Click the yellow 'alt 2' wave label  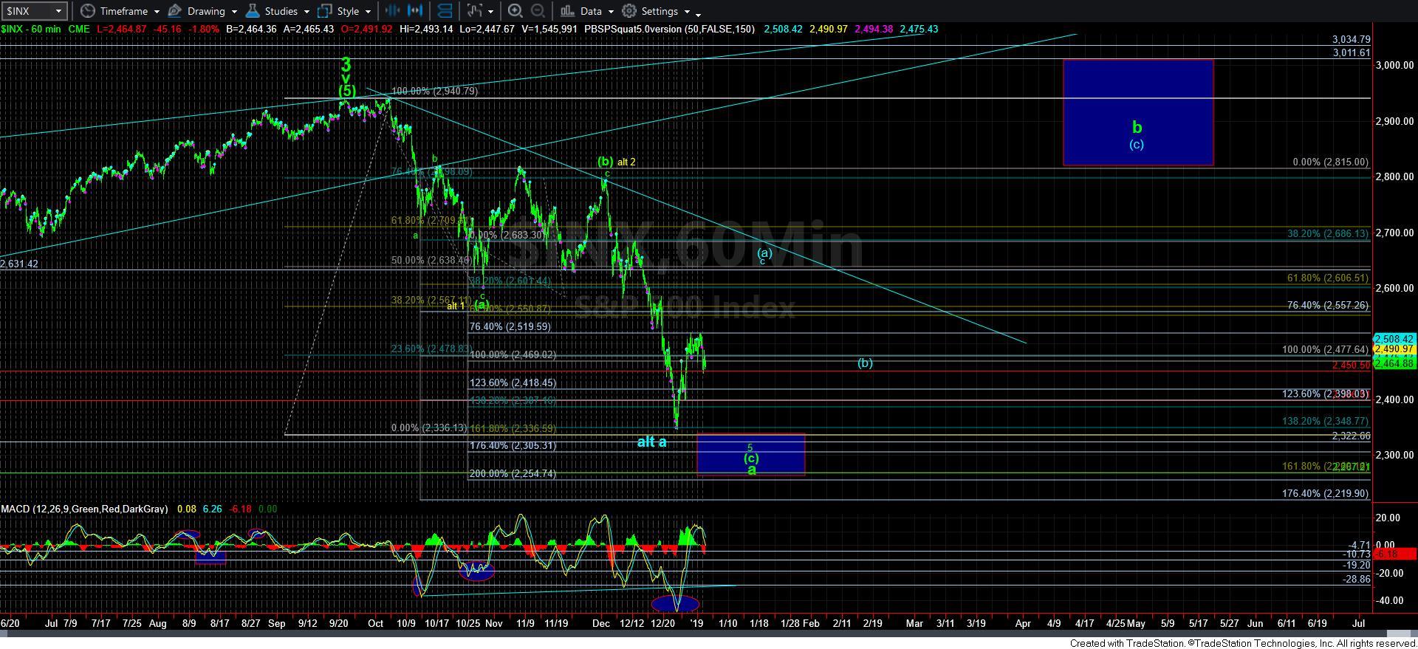pos(626,162)
